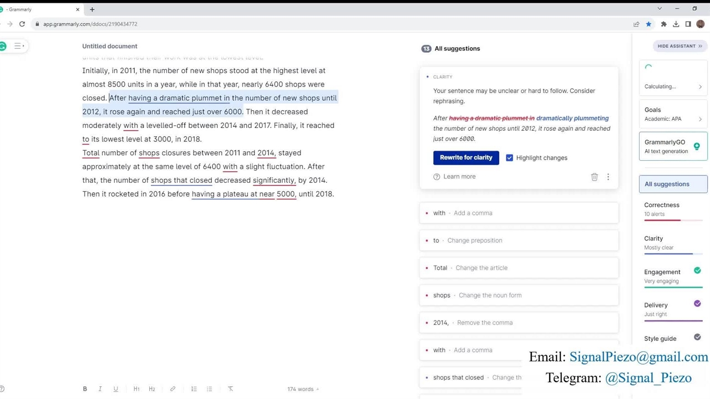Dismiss the clarity suggestion with the trash icon
Viewport: 710px width, 399px height.
[594, 177]
